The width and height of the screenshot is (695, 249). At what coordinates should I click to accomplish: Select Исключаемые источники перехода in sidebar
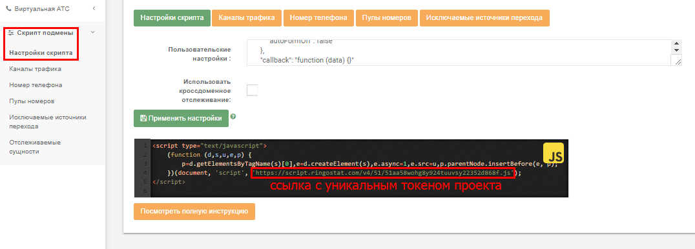click(x=47, y=122)
